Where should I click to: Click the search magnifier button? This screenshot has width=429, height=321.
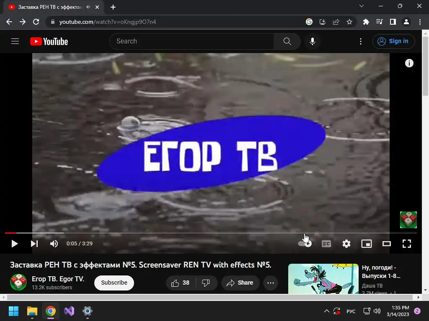(287, 41)
